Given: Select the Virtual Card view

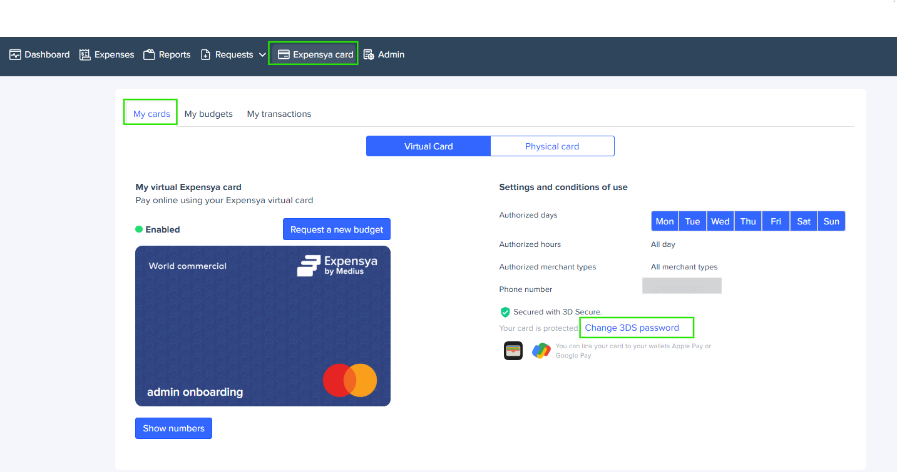Looking at the screenshot, I should [429, 146].
